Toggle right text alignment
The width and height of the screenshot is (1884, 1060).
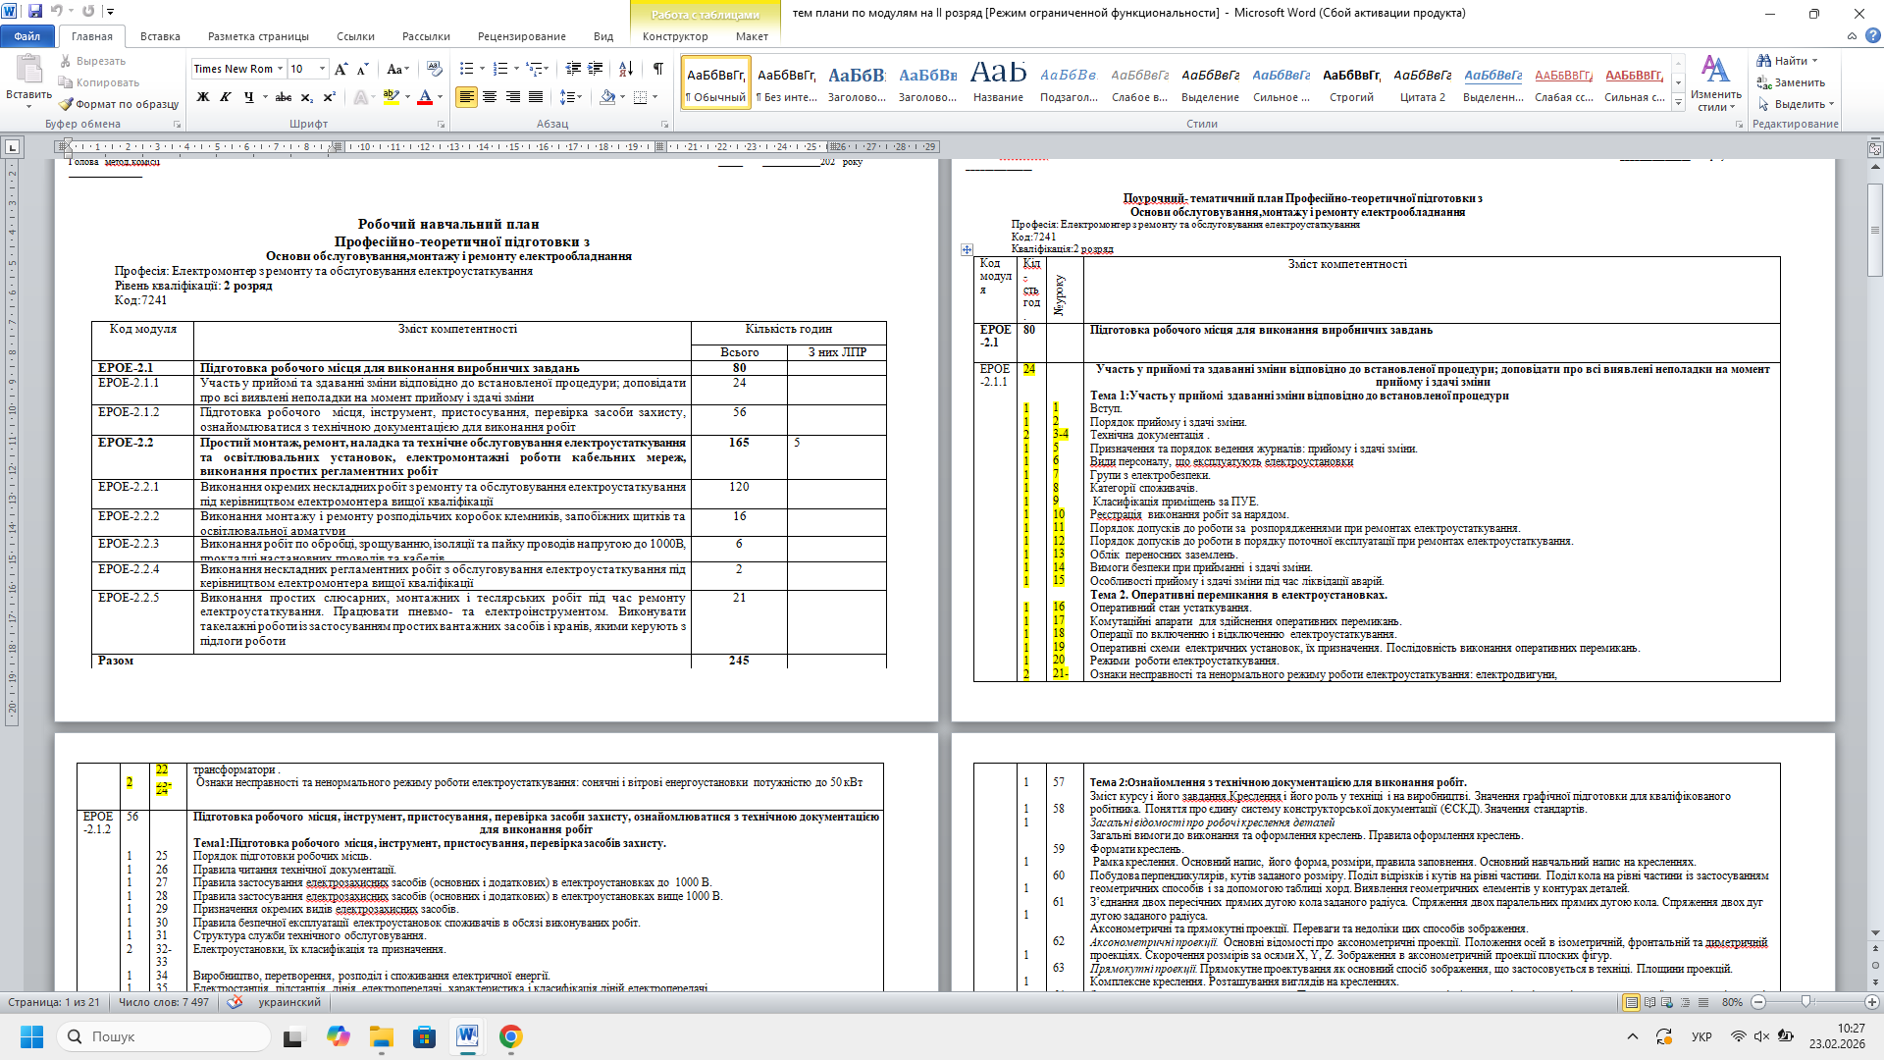point(512,97)
